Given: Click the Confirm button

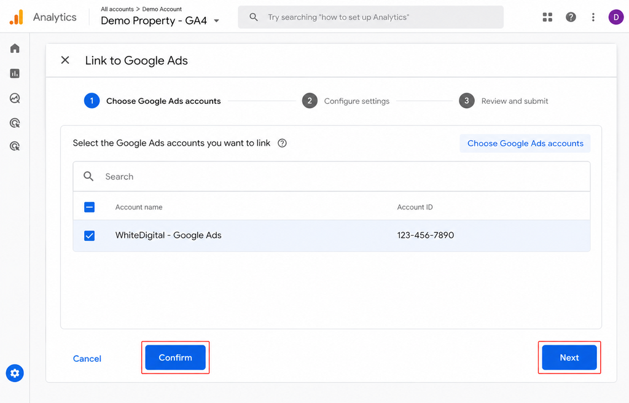Looking at the screenshot, I should coord(175,358).
